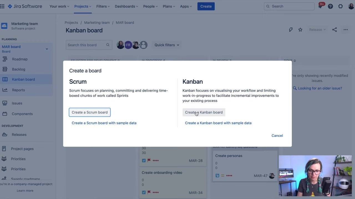Click the automation lightning bolt icon
This screenshot has width=355, height=199.
click(x=291, y=30)
